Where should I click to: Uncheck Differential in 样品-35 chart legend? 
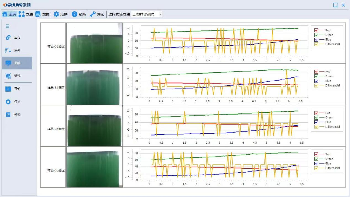[x=316, y=127]
